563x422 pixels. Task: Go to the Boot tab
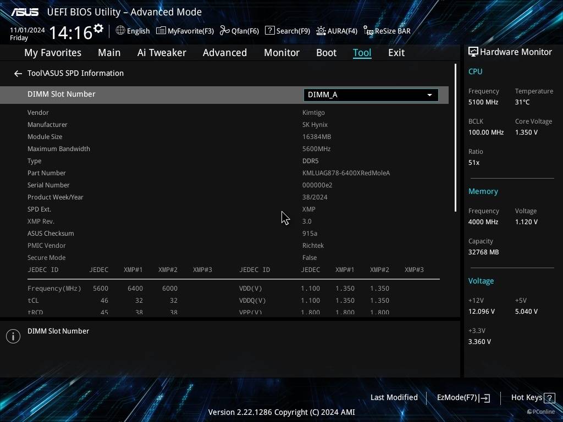326,53
